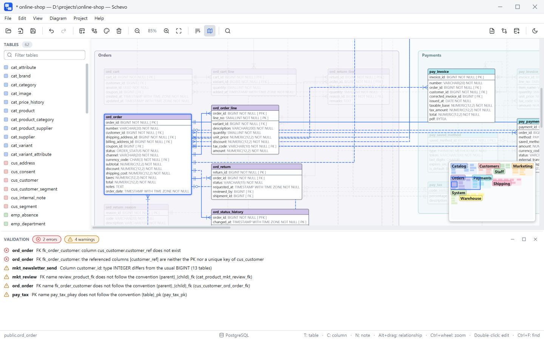544x340 pixels.
Task: Open the Help menu
Action: tap(99, 18)
